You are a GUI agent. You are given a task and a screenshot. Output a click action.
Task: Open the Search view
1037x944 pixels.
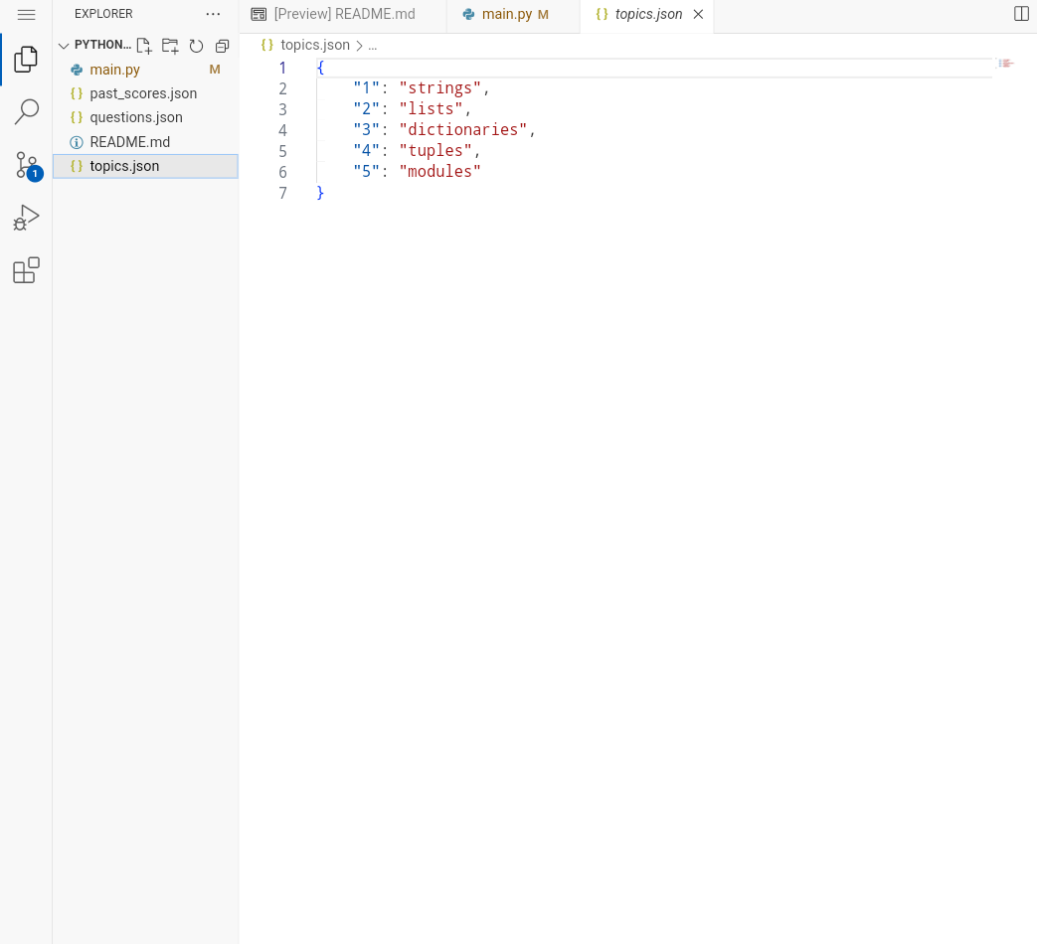pyautogui.click(x=27, y=111)
